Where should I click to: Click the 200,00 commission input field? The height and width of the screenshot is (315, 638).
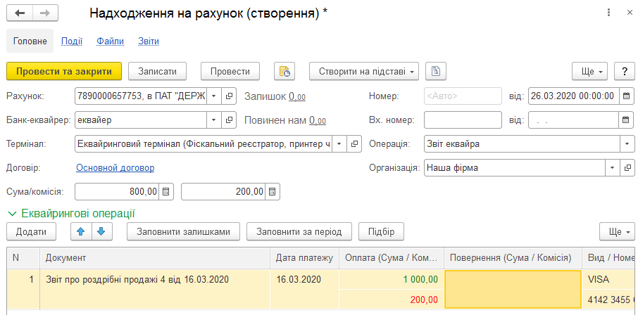pos(223,192)
